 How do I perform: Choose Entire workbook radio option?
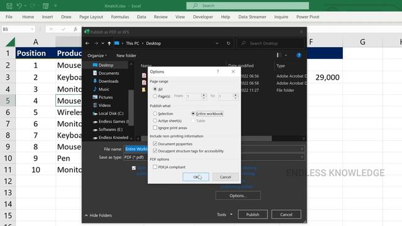[x=193, y=113]
